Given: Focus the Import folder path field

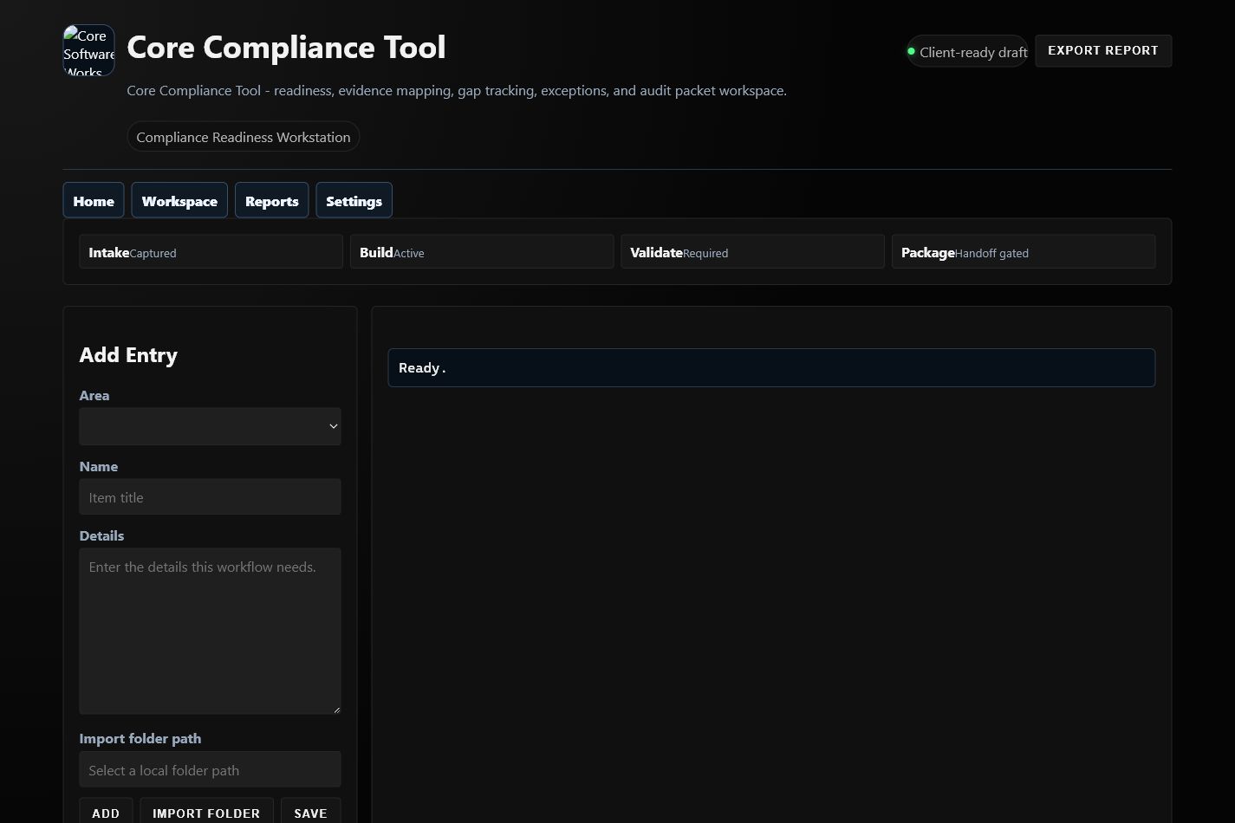Looking at the screenshot, I should pos(210,769).
